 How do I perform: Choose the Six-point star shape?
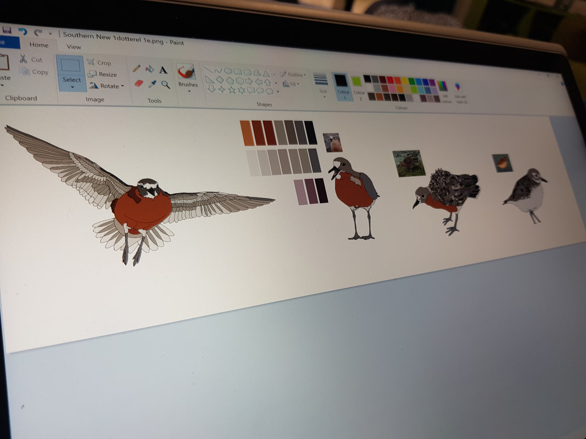[x=242, y=90]
